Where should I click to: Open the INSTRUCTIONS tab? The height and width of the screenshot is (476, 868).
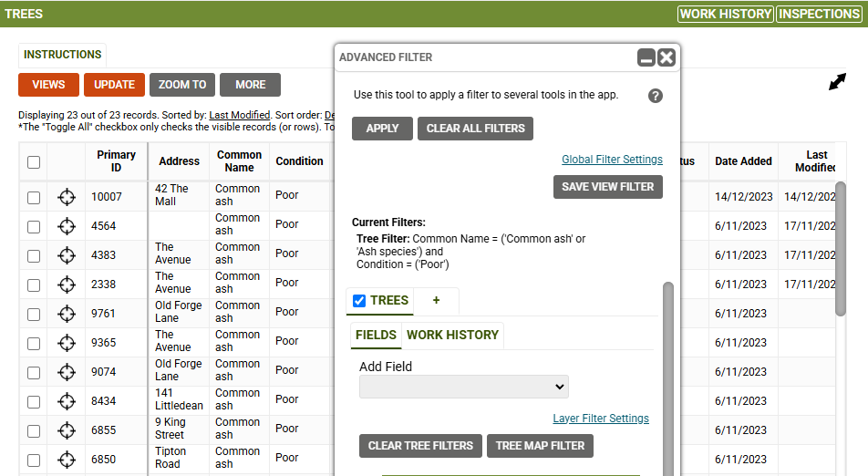62,55
